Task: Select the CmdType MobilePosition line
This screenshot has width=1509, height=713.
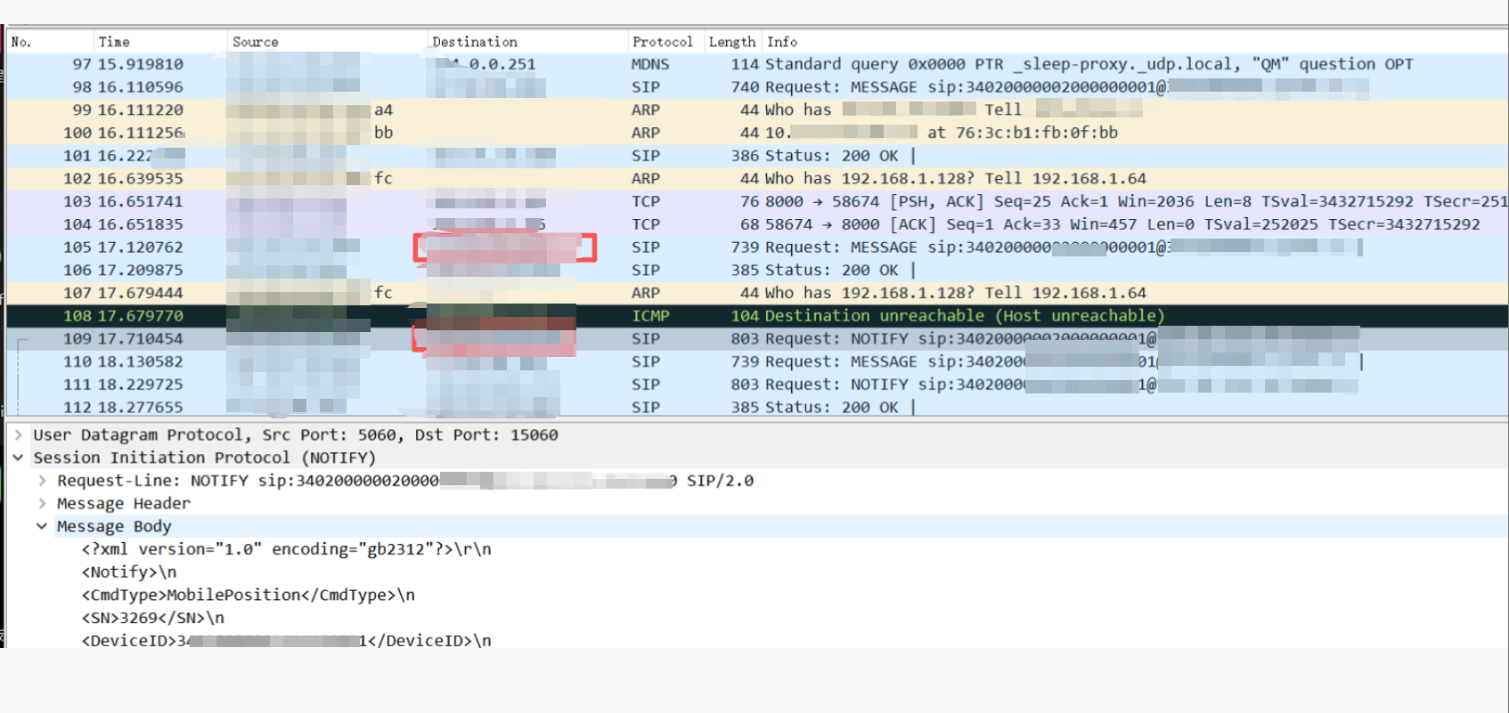Action: [248, 596]
